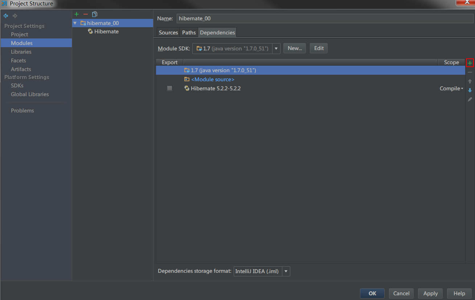Image resolution: width=475 pixels, height=300 pixels.
Task: Remove selected module with red minus
Action: 86,14
